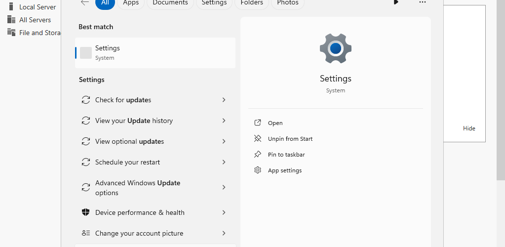The image size is (505, 247).
Task: Click the All Servers icon in Server Manager
Action: pos(11,20)
